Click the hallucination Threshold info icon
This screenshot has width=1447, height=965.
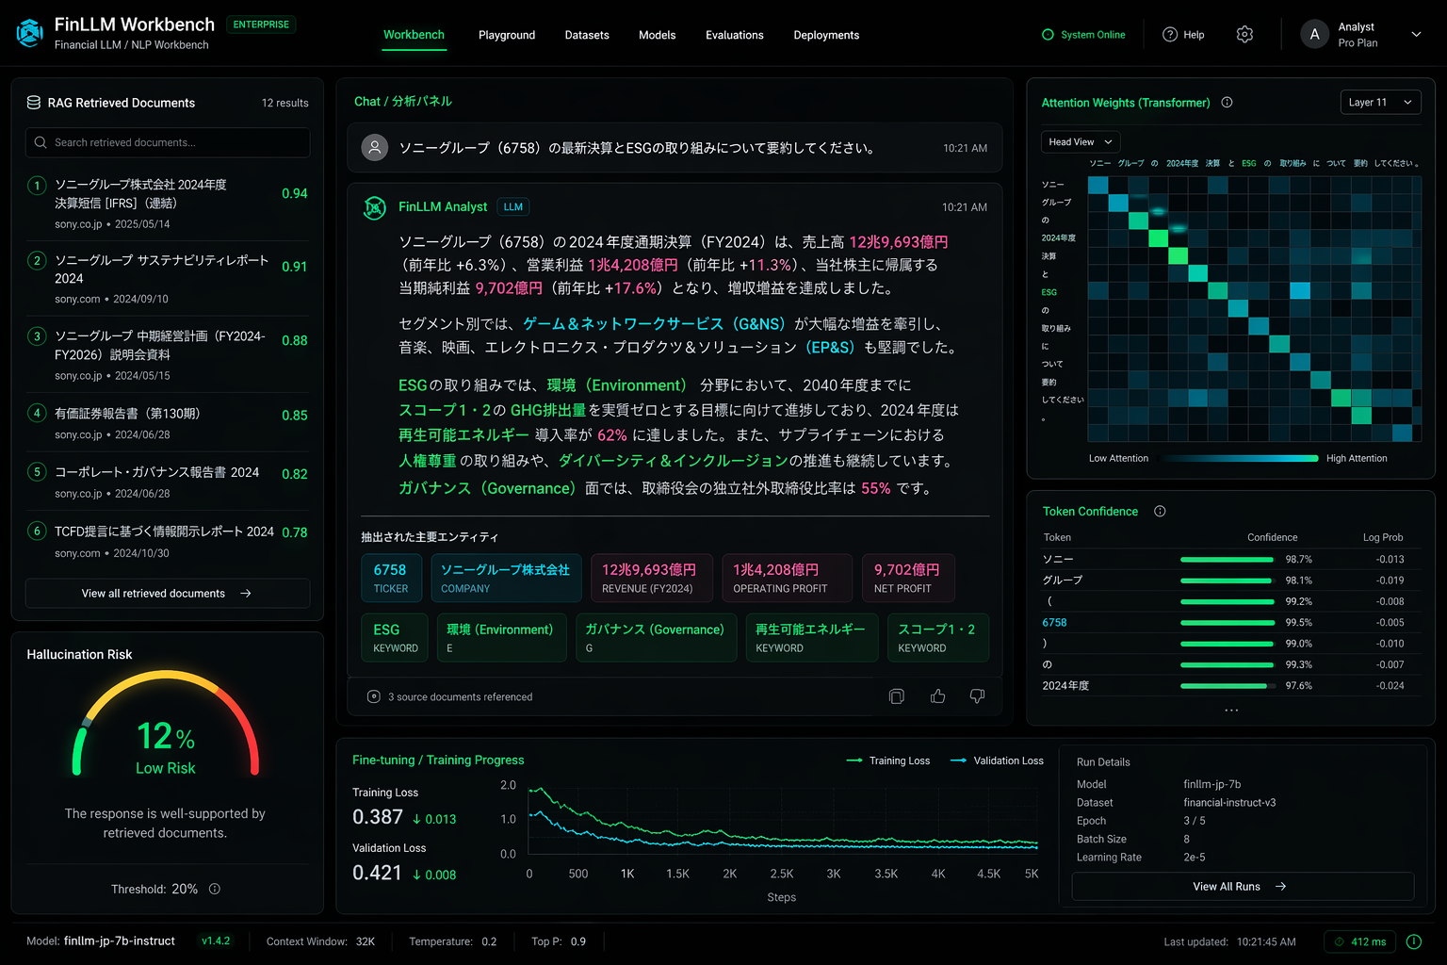pyautogui.click(x=213, y=889)
